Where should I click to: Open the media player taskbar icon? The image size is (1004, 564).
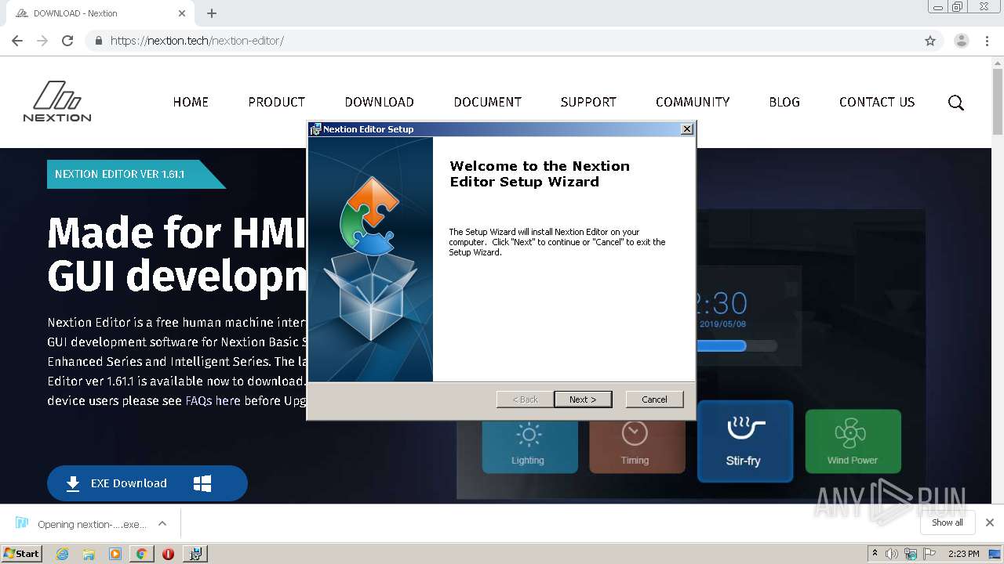(115, 554)
